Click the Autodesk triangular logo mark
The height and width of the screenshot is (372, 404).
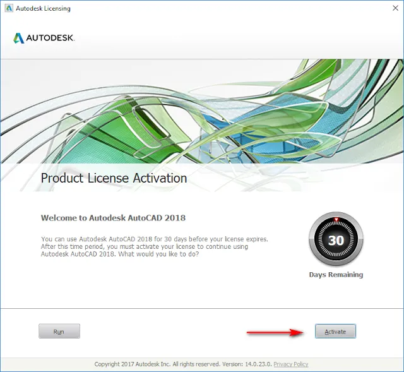[18, 38]
